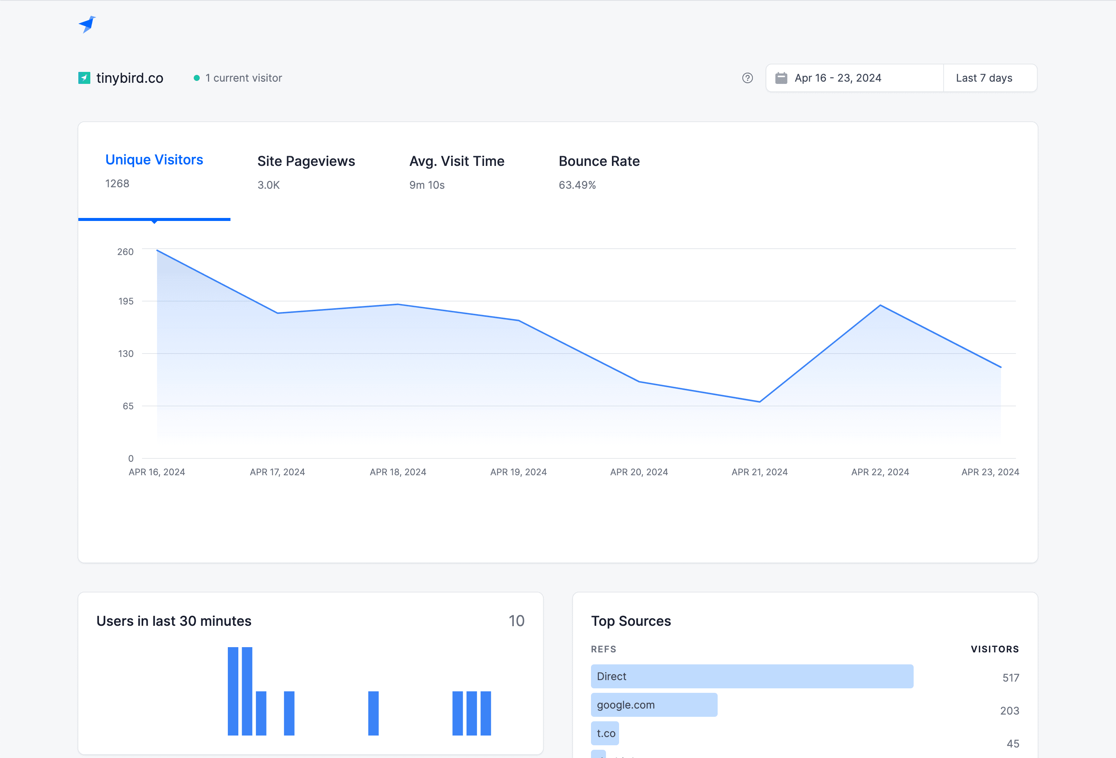Click the 45 visitors value

[1013, 744]
